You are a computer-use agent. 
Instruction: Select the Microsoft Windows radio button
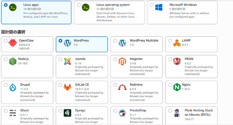pos(152,5)
